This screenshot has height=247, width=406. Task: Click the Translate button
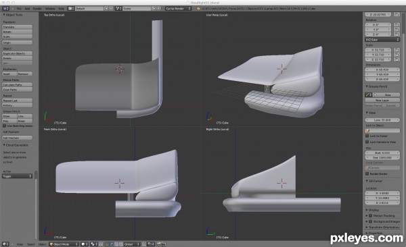point(18,27)
